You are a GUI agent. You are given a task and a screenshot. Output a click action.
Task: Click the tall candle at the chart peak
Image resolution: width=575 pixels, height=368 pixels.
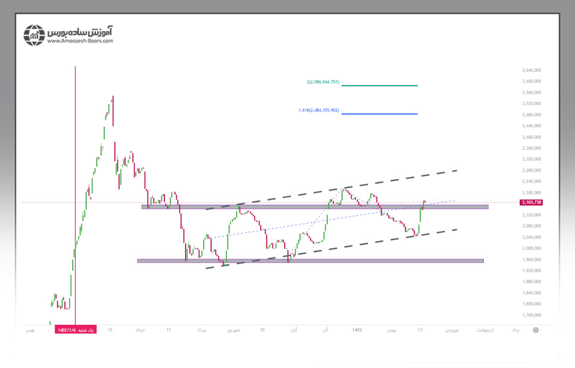point(113,111)
